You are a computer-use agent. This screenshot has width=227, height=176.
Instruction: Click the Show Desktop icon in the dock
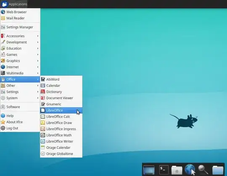tap(149, 170)
